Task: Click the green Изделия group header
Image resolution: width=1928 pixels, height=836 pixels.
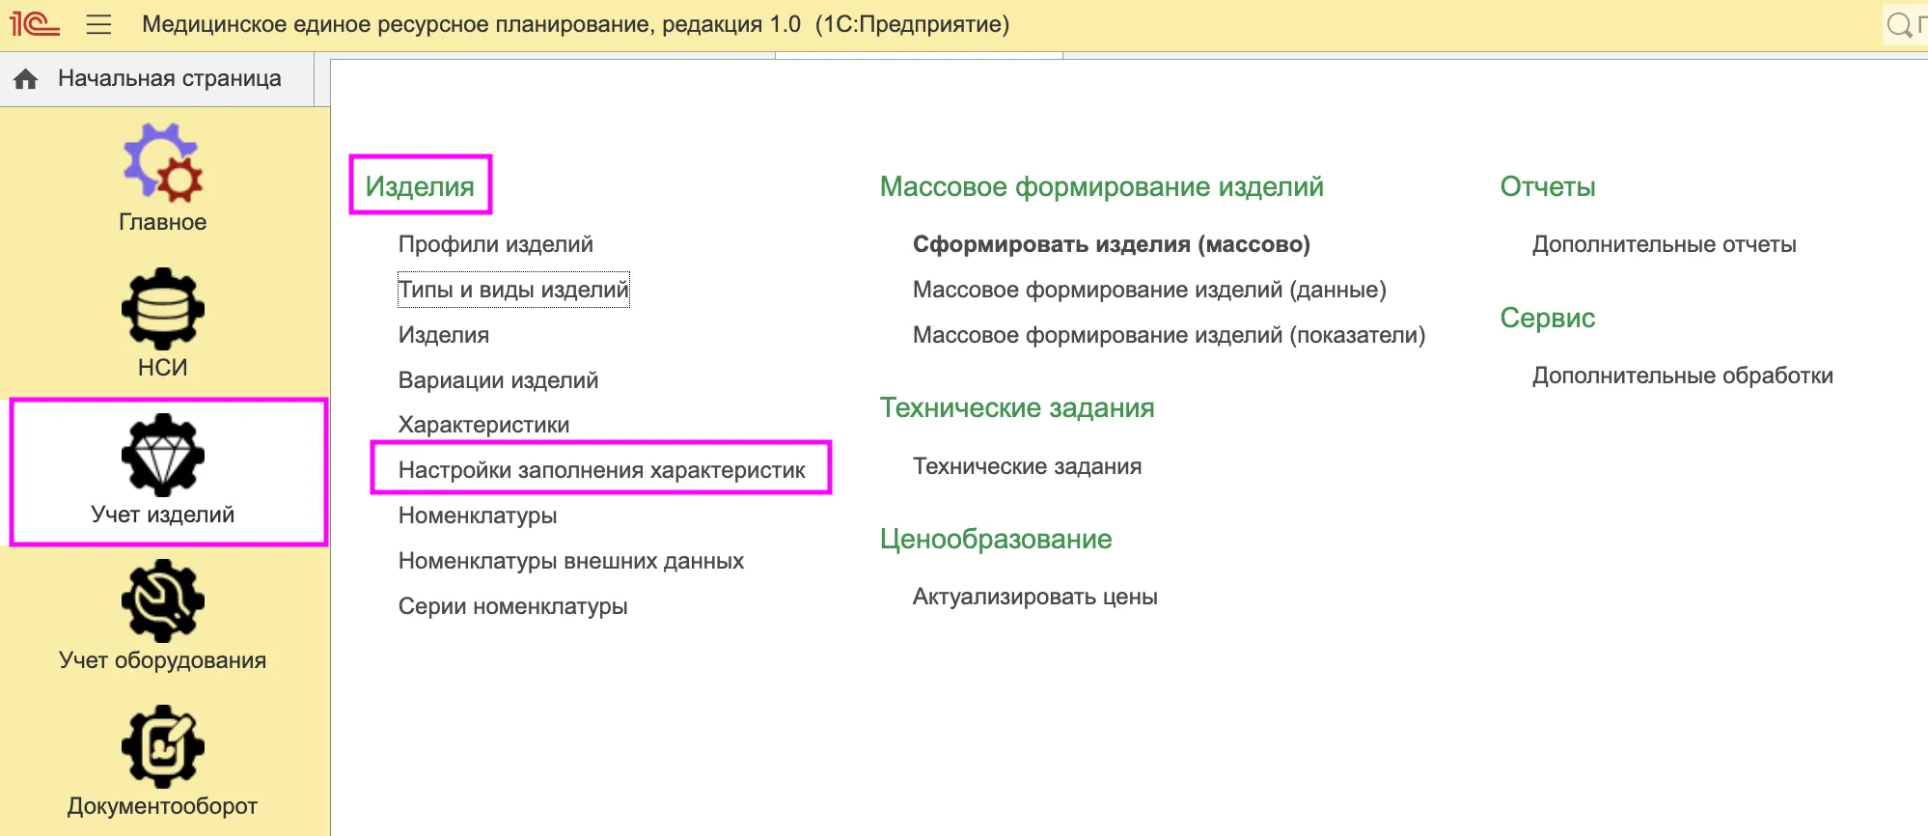Action: 420,186
